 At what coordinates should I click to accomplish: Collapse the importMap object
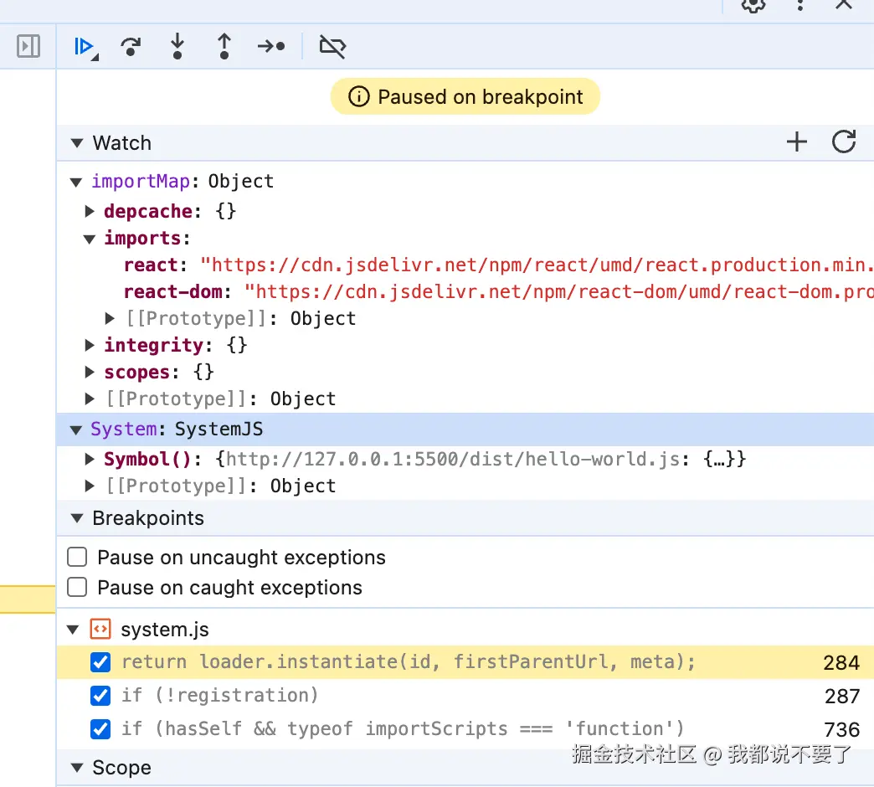point(76,183)
